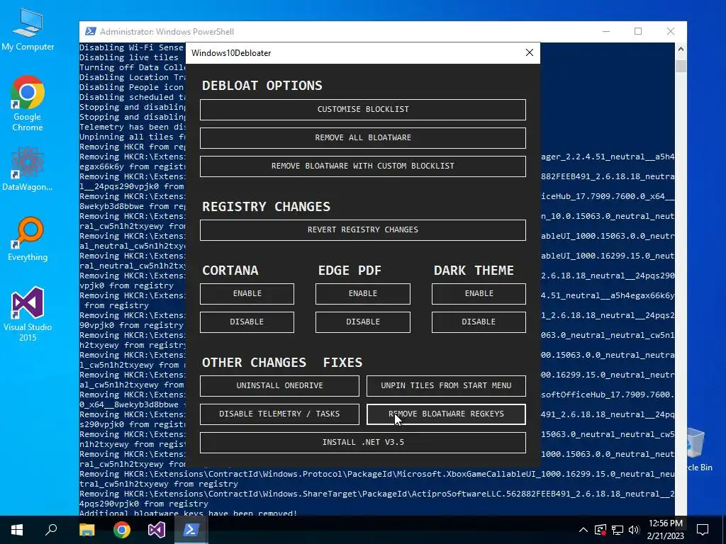Open the notification center icon
This screenshot has height=544, width=726.
pyautogui.click(x=703, y=530)
